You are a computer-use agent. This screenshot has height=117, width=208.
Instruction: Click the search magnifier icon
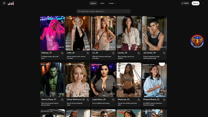79,11
